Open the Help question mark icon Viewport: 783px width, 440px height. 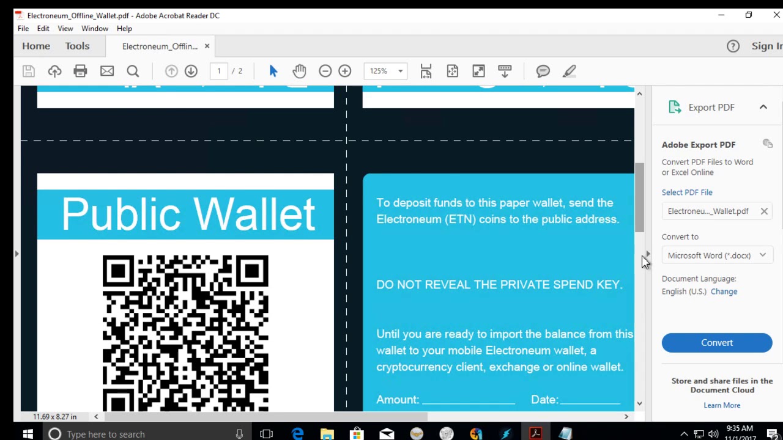pyautogui.click(x=733, y=46)
